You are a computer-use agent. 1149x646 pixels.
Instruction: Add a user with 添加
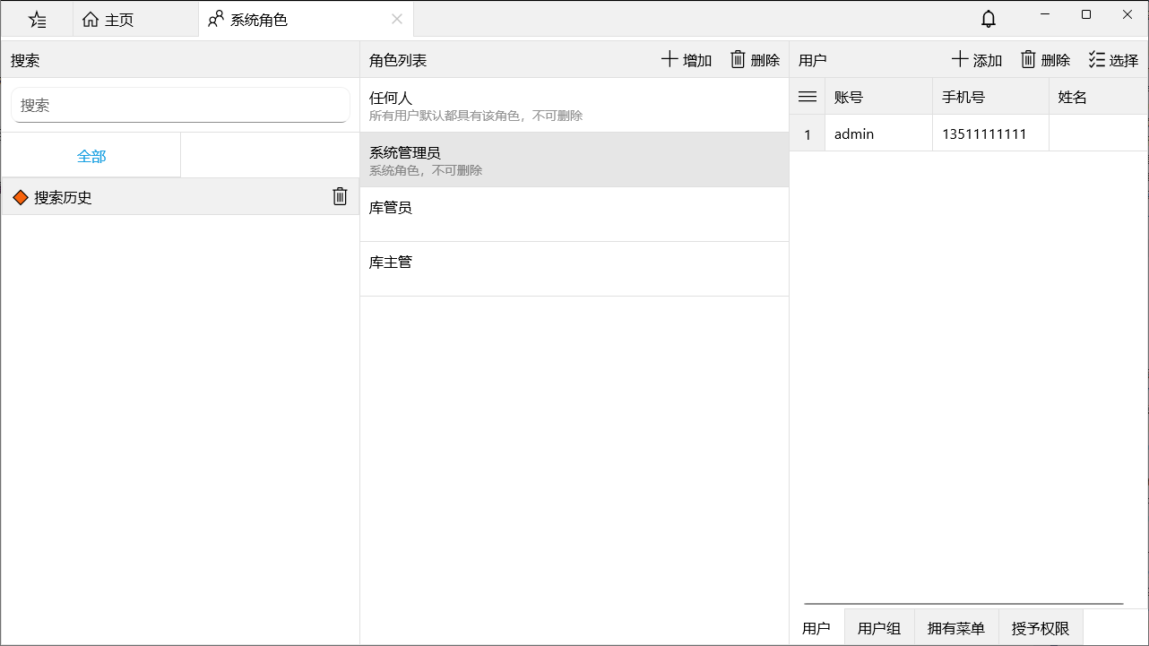coord(977,60)
